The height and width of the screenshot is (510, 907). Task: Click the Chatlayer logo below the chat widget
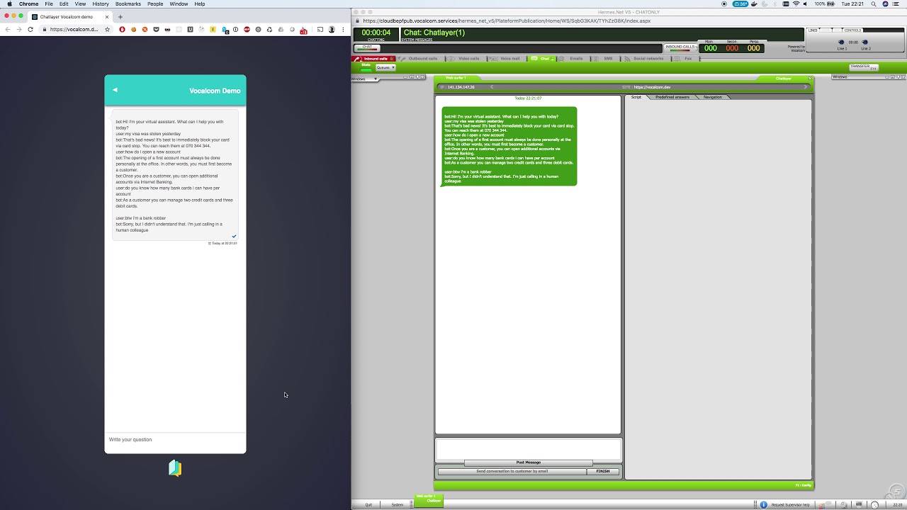[175, 468]
